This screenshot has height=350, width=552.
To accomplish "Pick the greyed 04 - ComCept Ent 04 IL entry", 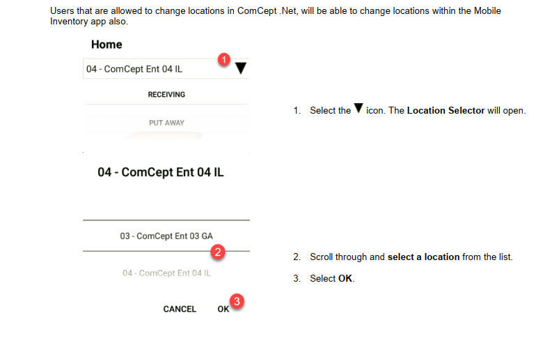I will [166, 273].
